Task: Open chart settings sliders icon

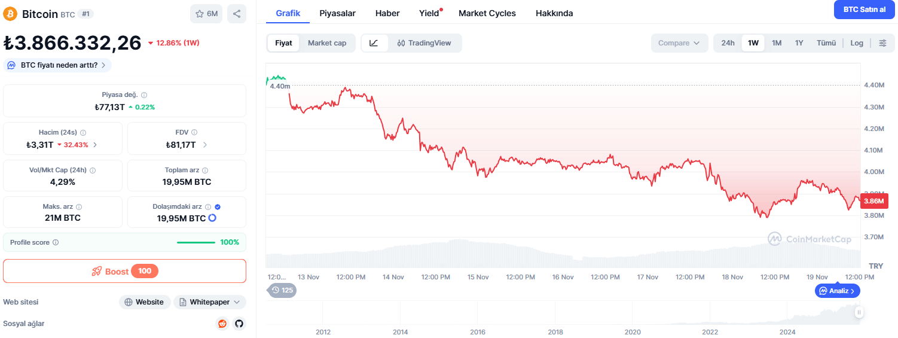Action: (882, 43)
